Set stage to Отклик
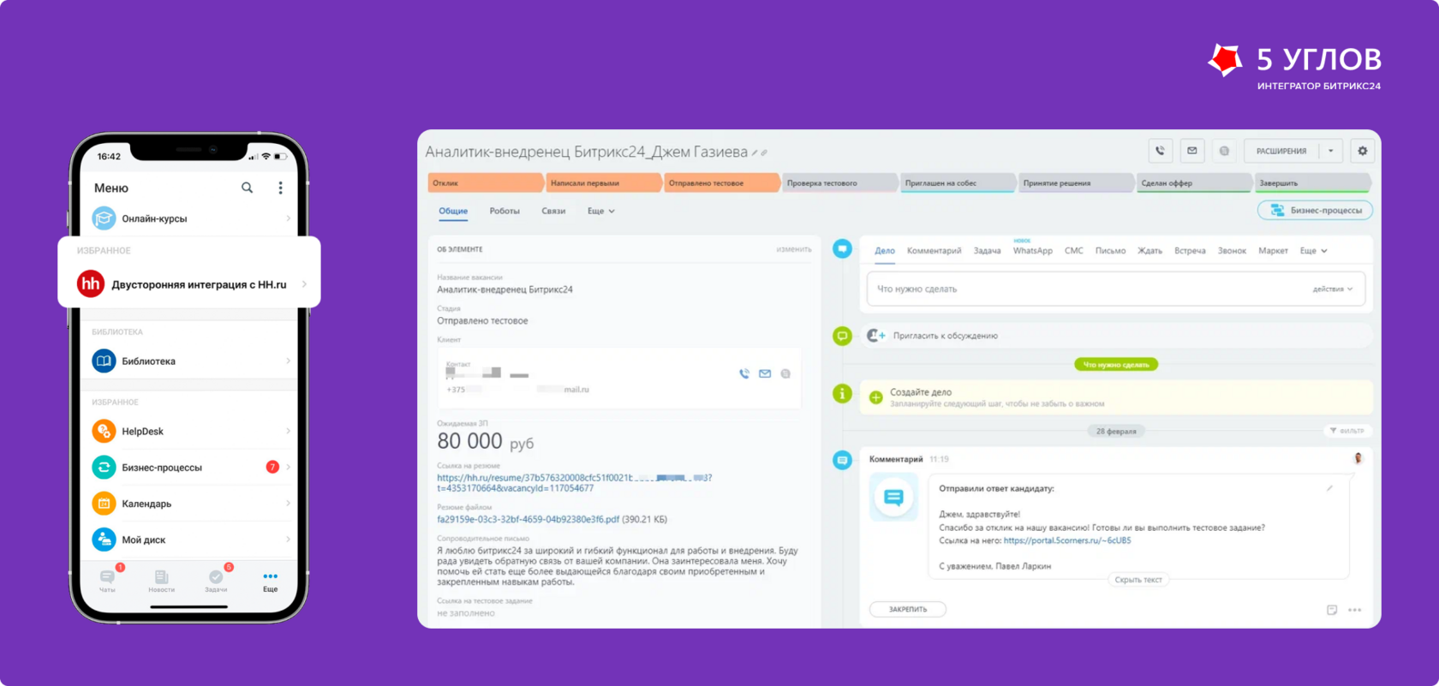The width and height of the screenshot is (1439, 686). [486, 182]
